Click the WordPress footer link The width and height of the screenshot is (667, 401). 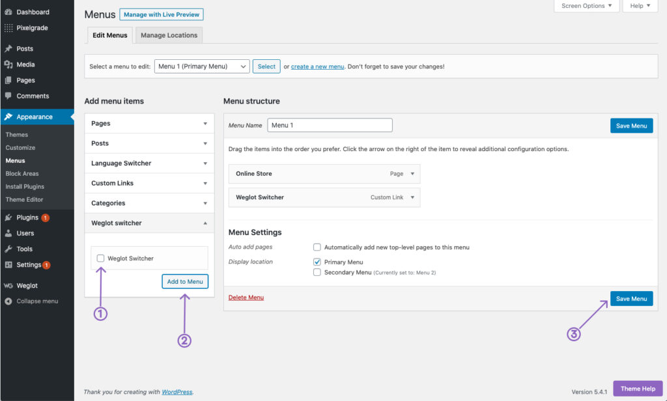click(177, 392)
